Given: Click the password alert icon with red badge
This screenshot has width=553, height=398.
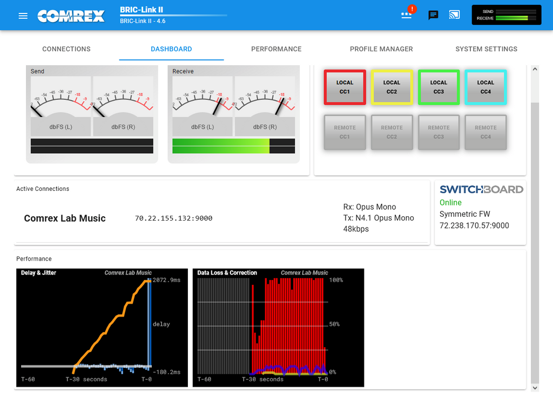Looking at the screenshot, I should [407, 15].
